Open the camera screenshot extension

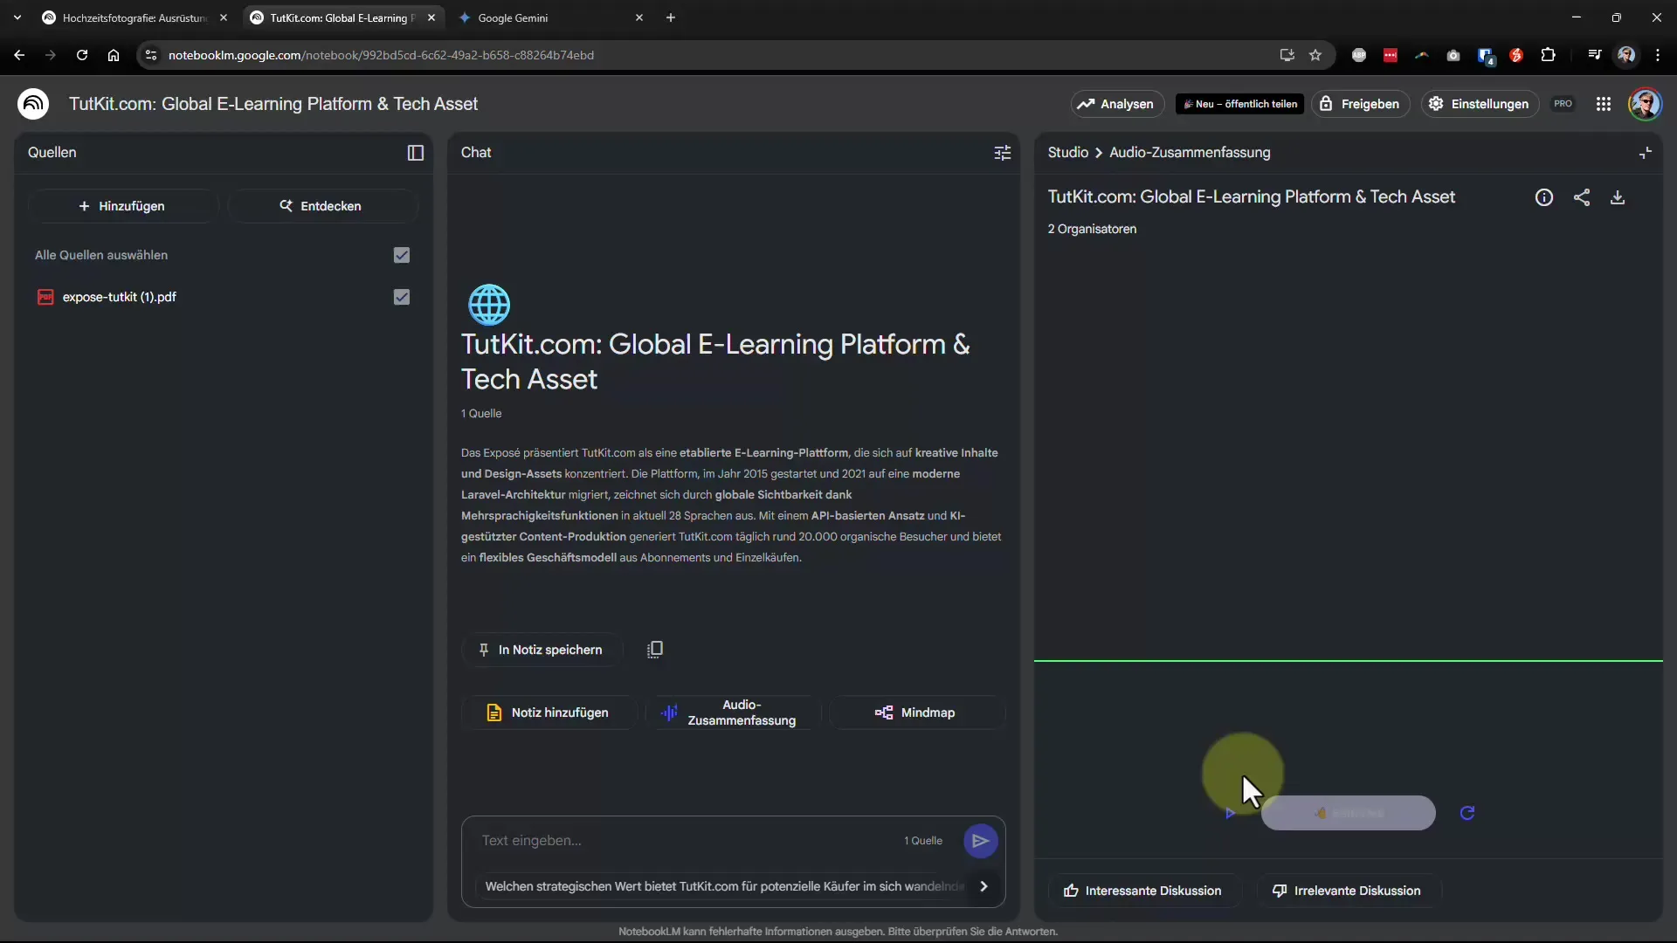(1453, 55)
